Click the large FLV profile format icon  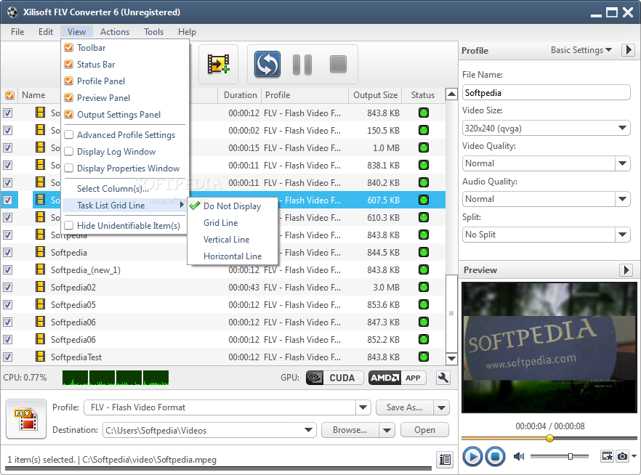point(26,419)
